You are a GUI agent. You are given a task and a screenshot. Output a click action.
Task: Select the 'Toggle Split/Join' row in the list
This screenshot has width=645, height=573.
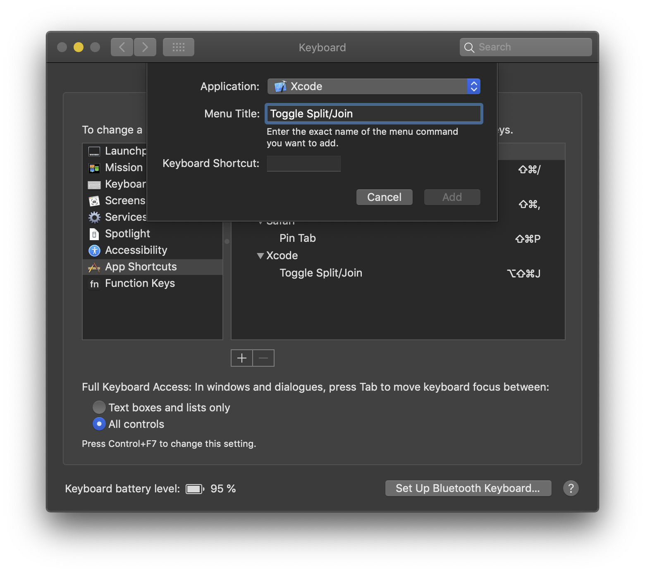398,273
